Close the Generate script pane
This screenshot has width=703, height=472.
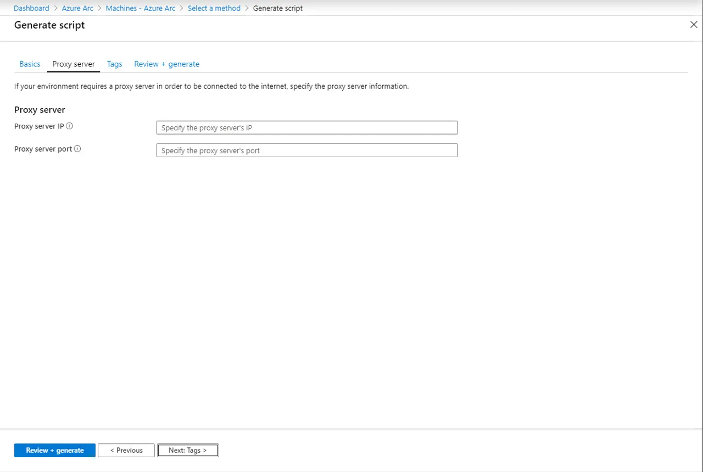tap(694, 25)
